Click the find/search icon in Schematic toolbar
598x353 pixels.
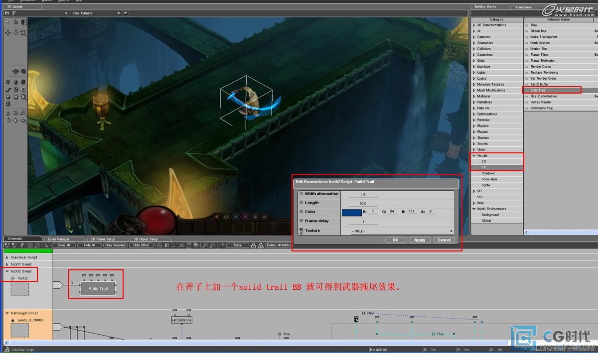(37, 245)
